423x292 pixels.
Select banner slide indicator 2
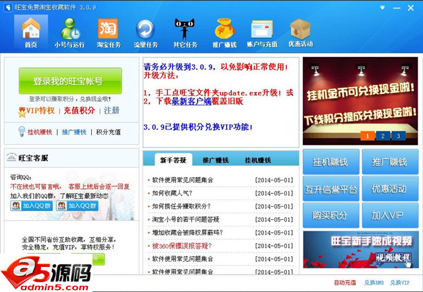pos(381,136)
